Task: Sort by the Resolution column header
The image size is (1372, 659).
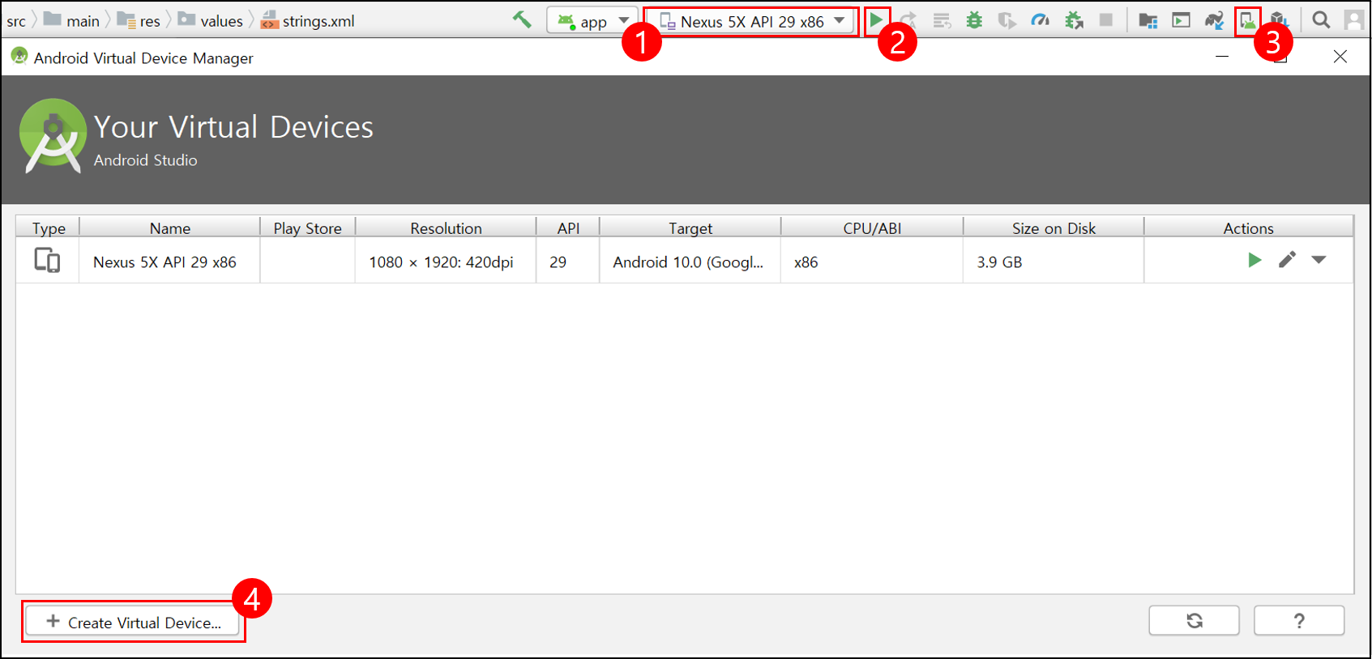Action: tap(446, 227)
